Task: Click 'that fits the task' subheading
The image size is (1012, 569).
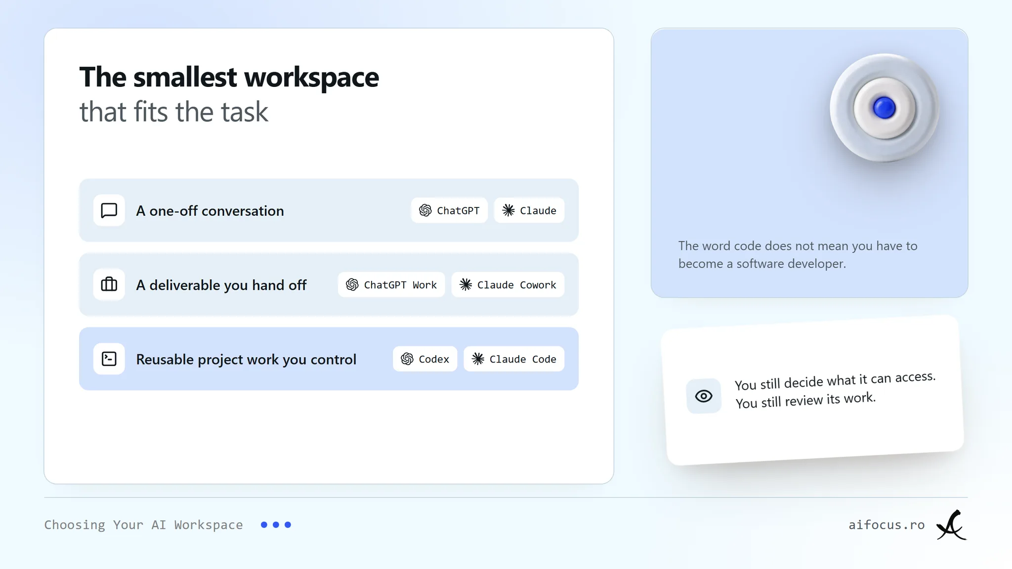Action: tap(174, 112)
